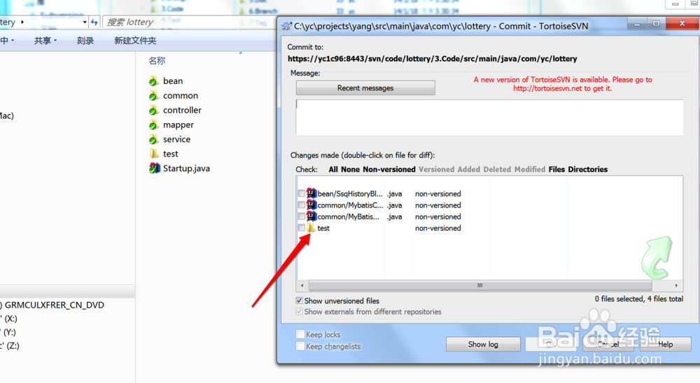Click the Modified check filter
Image resolution: width=700 pixels, height=383 pixels.
(x=529, y=169)
